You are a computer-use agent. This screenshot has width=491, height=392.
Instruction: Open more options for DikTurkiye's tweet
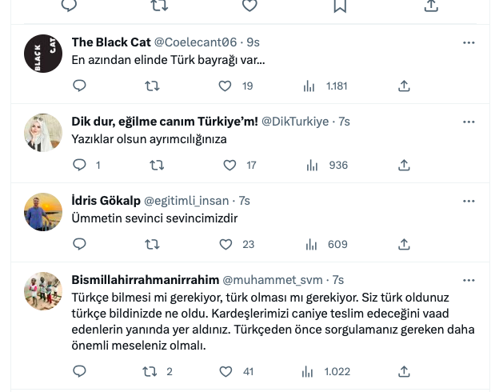point(469,122)
